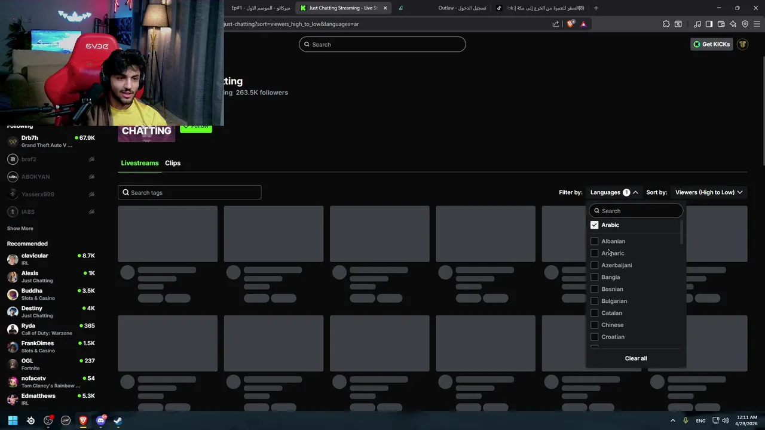Check the Chinese language checkbox
Image resolution: width=765 pixels, height=430 pixels.
coord(594,325)
